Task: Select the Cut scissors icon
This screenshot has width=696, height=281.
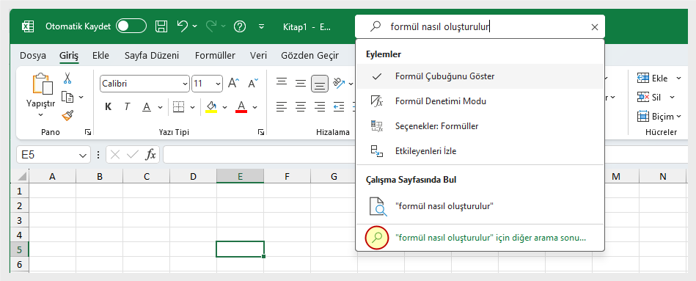Action: click(x=67, y=78)
